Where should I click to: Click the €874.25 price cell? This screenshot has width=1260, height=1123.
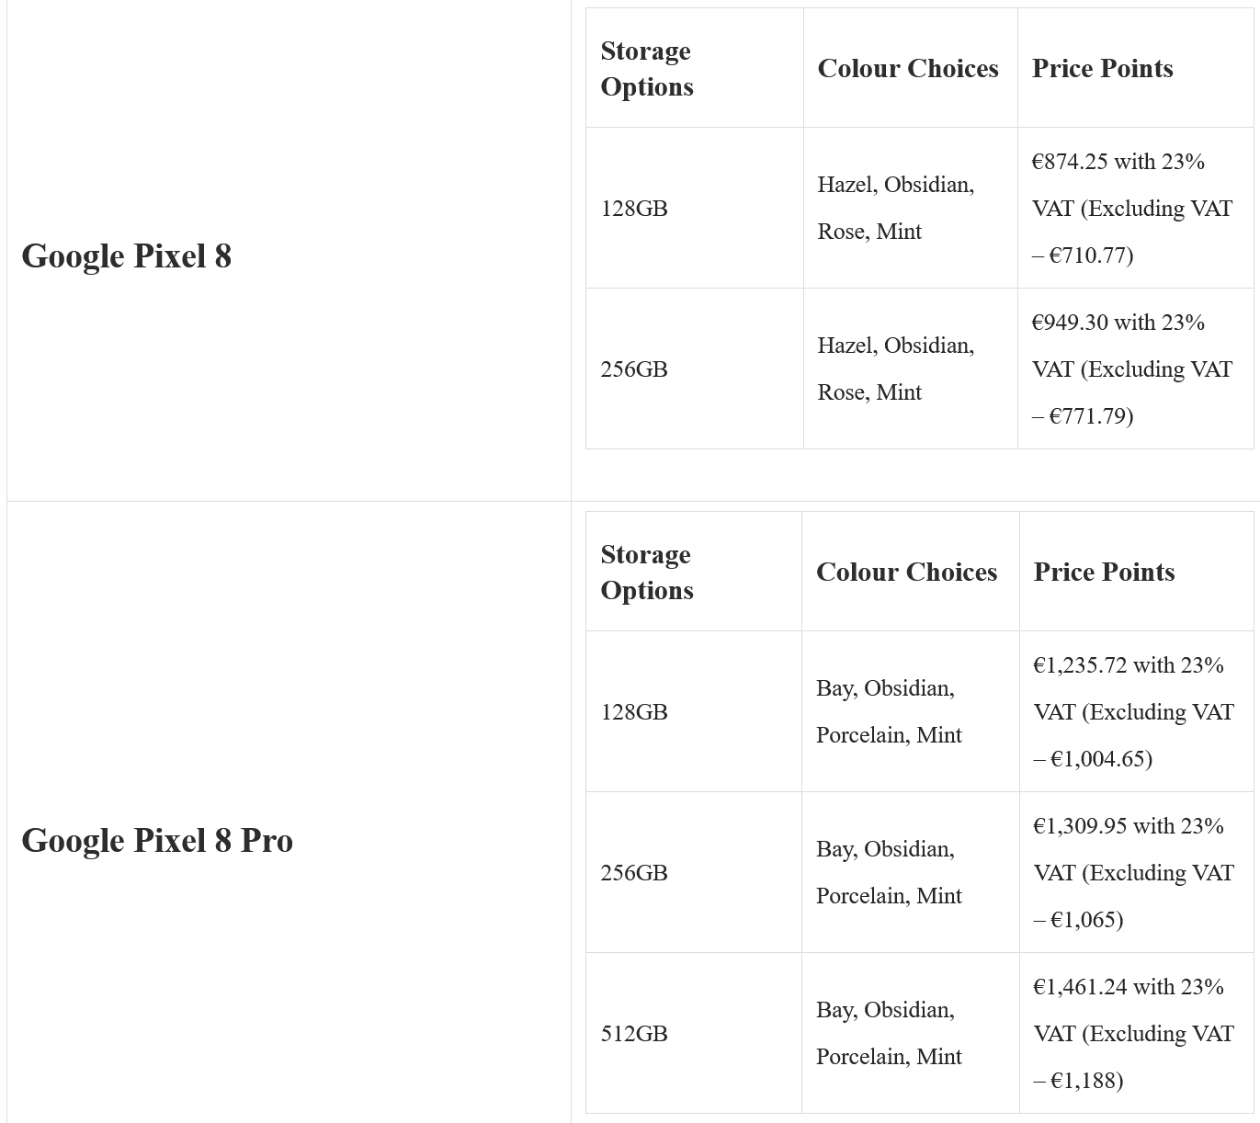(x=1131, y=209)
